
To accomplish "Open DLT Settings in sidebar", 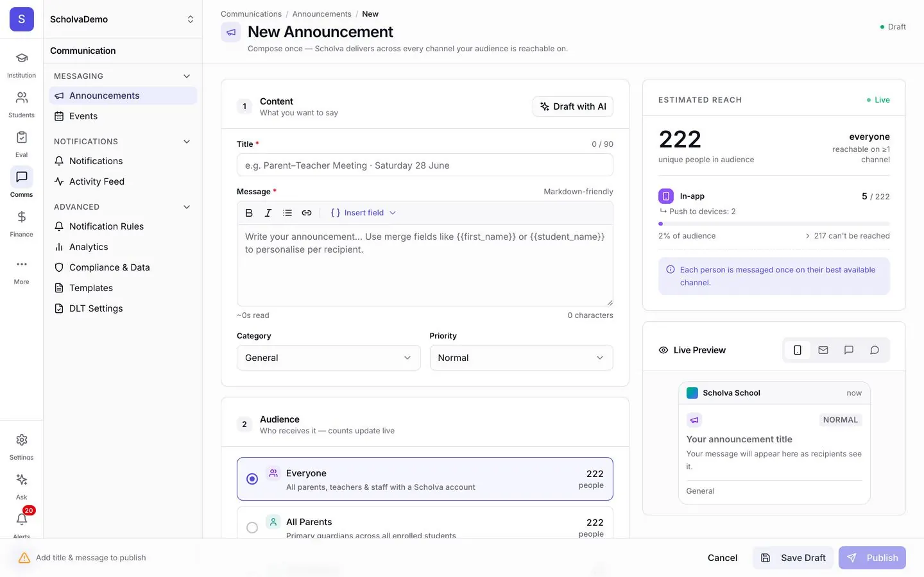I will [x=123, y=308].
